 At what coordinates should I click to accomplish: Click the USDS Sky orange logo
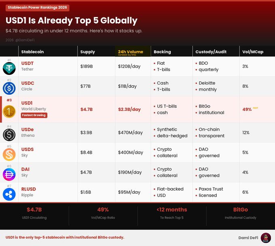tap(9, 155)
